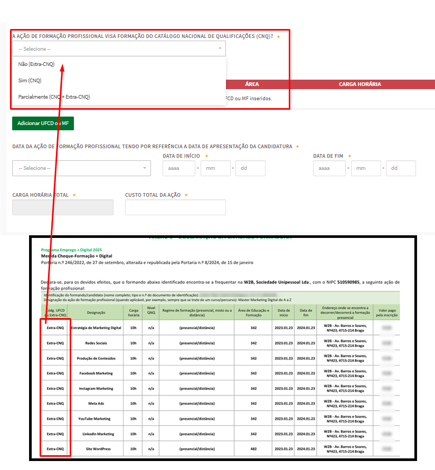Open the CNQ formation '-- Selecione --' dropdown

pyautogui.click(x=119, y=49)
